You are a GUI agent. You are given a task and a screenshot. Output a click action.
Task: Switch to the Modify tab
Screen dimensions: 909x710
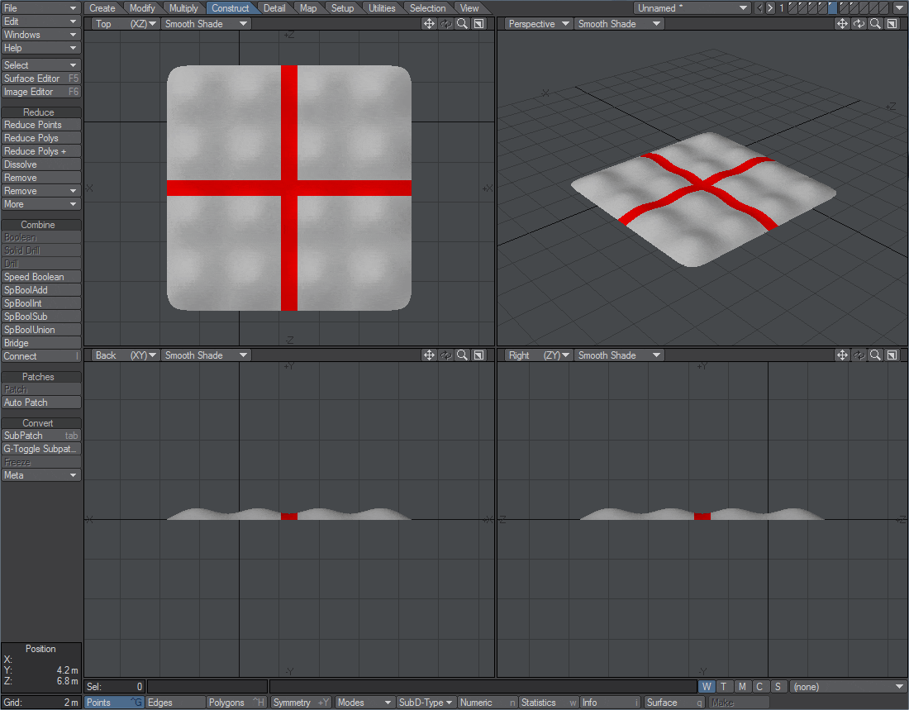pyautogui.click(x=142, y=8)
